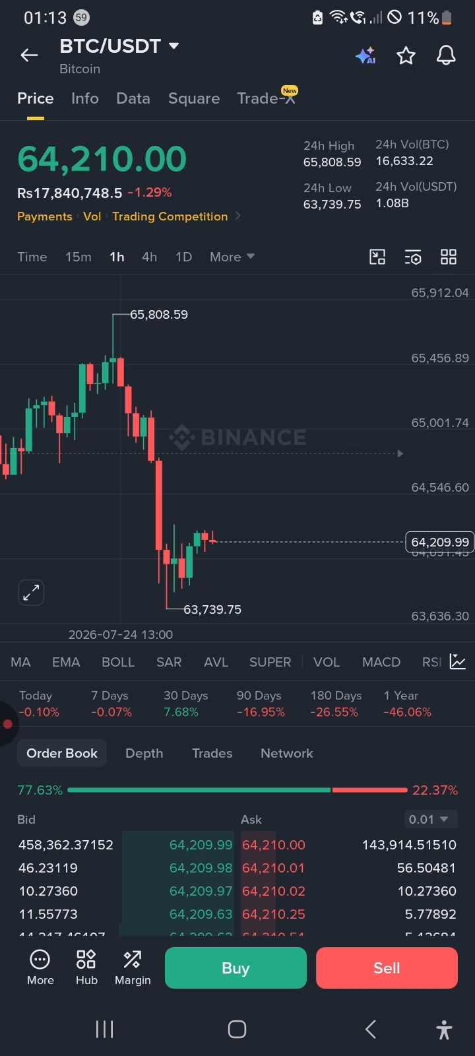Open the 0.01 price precision dropdown
This screenshot has height=1056, width=475.
[x=430, y=819]
